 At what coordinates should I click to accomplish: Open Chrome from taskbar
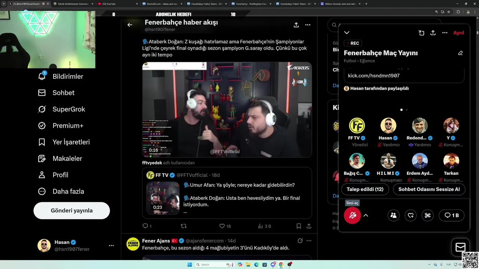click(281, 265)
